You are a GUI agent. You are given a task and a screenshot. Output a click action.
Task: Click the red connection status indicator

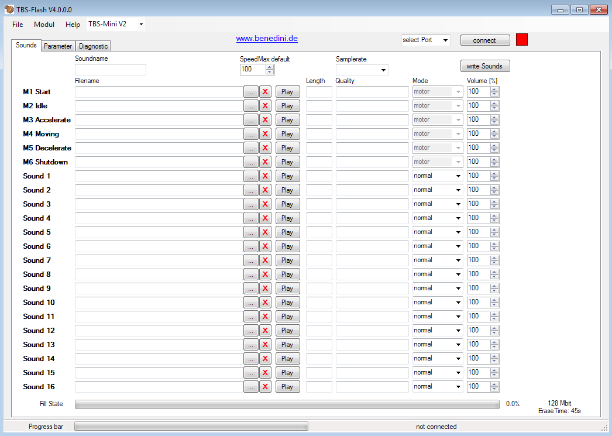(x=521, y=40)
